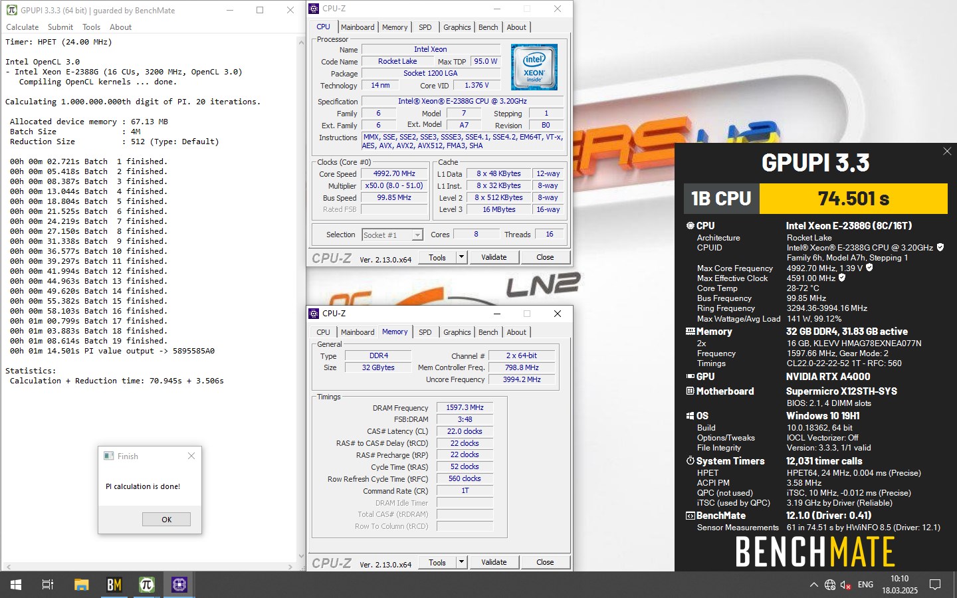The height and width of the screenshot is (598, 957).
Task: Select SPD tab in top CPU-Z
Action: pyautogui.click(x=425, y=27)
